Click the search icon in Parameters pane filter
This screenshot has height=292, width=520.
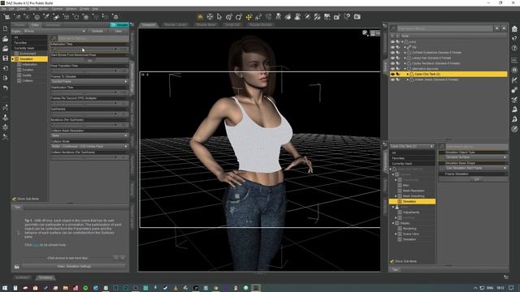tap(442, 146)
